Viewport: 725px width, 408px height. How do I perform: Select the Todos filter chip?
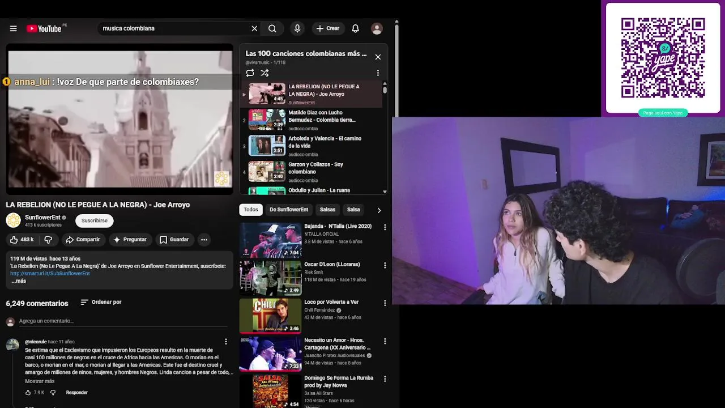251,210
